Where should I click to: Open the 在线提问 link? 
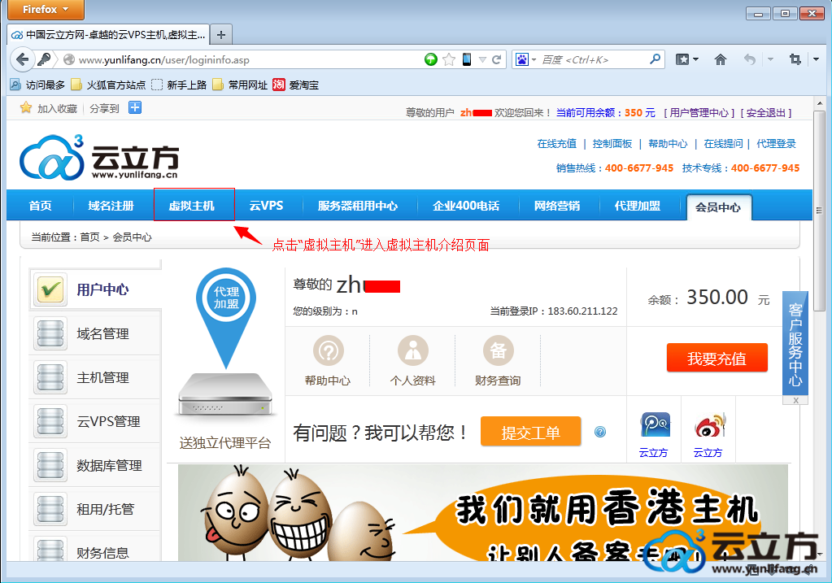[723, 143]
